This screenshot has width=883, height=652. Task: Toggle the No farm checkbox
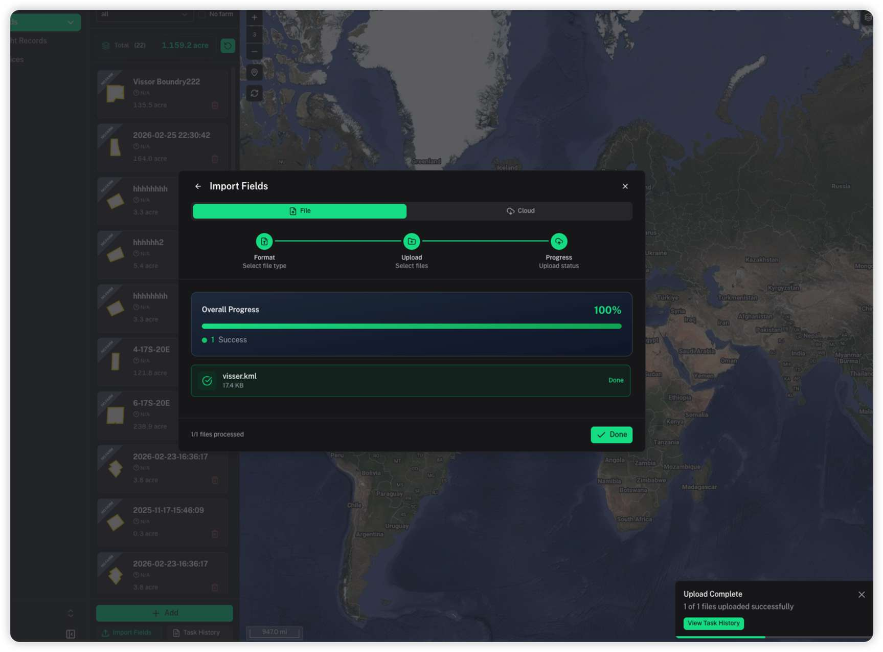pyautogui.click(x=202, y=14)
